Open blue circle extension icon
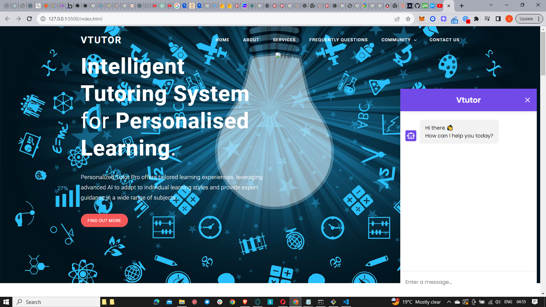 (x=433, y=19)
